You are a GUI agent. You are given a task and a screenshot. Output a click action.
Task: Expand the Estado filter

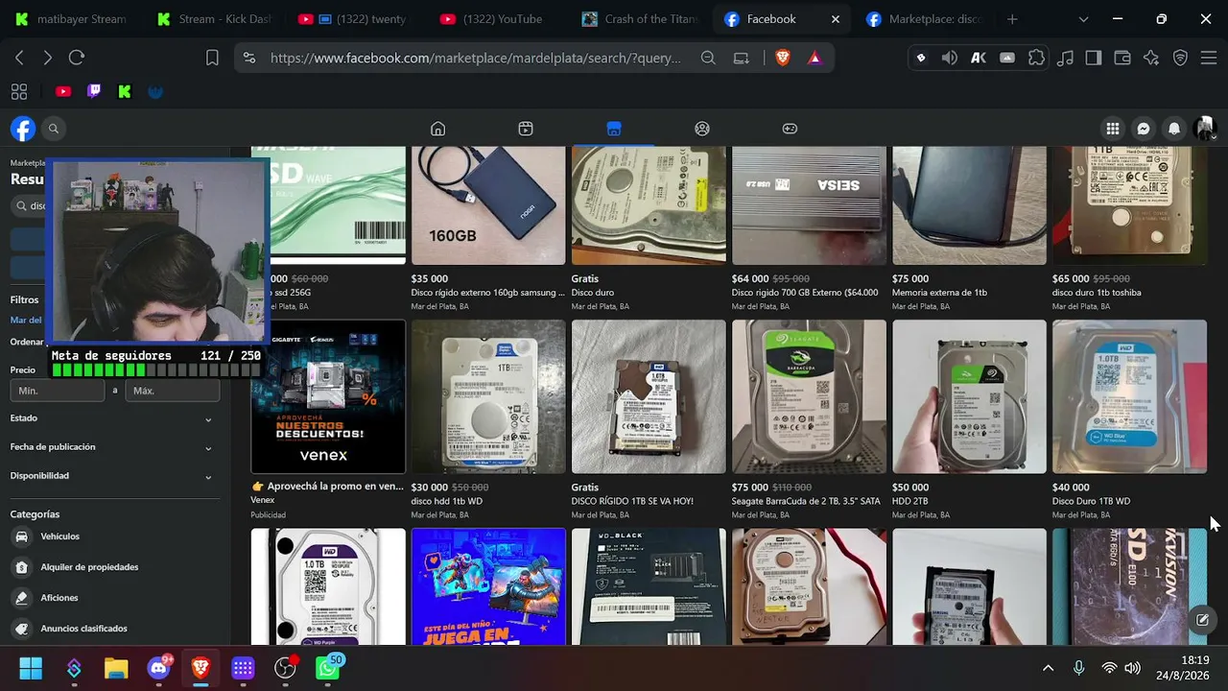tap(111, 418)
